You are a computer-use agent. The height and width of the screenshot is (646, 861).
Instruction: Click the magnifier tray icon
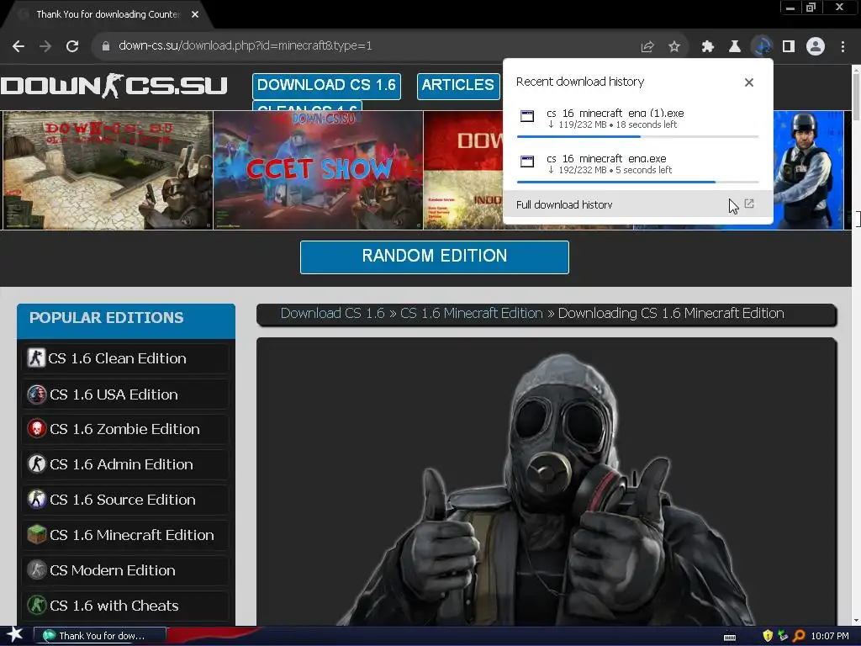[x=800, y=636]
